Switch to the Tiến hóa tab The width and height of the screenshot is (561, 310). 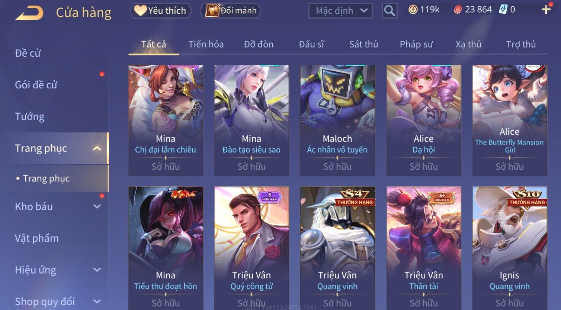[206, 44]
